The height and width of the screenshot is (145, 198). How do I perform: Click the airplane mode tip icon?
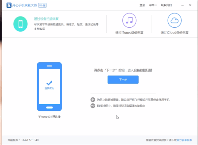(93, 100)
